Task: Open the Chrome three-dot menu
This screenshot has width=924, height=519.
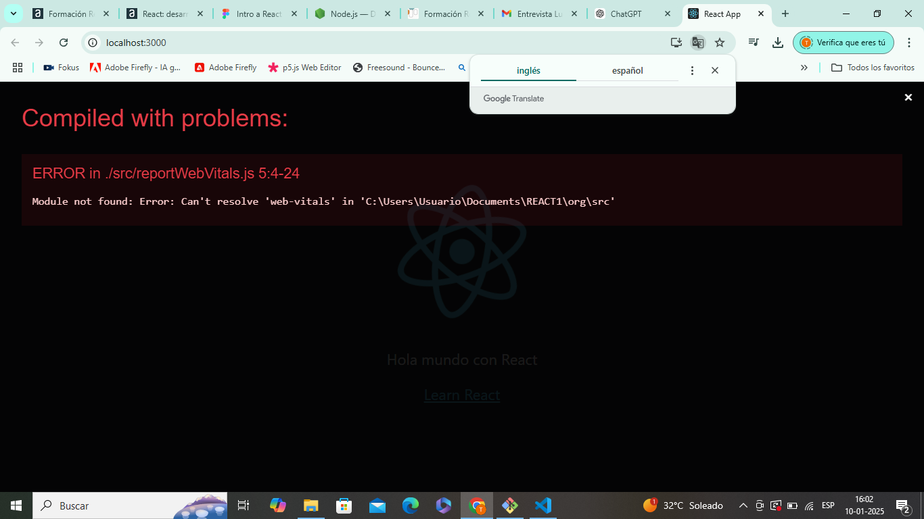Action: click(x=909, y=43)
